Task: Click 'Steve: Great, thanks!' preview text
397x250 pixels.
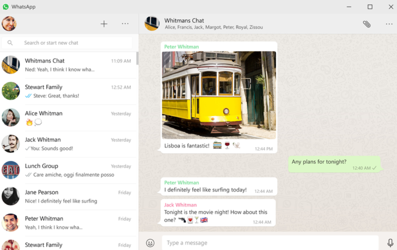Action: tap(56, 96)
